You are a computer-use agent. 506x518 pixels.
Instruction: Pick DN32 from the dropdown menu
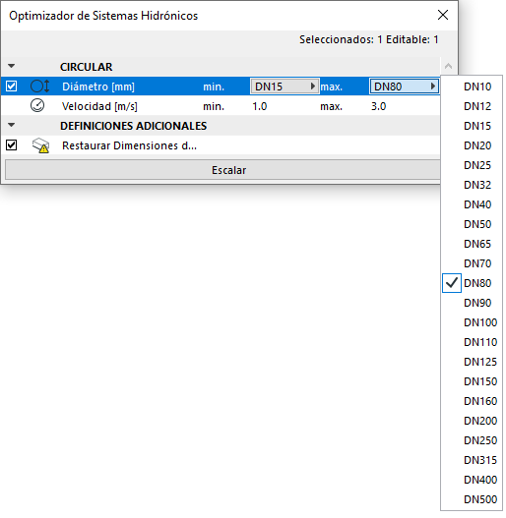tap(472, 185)
